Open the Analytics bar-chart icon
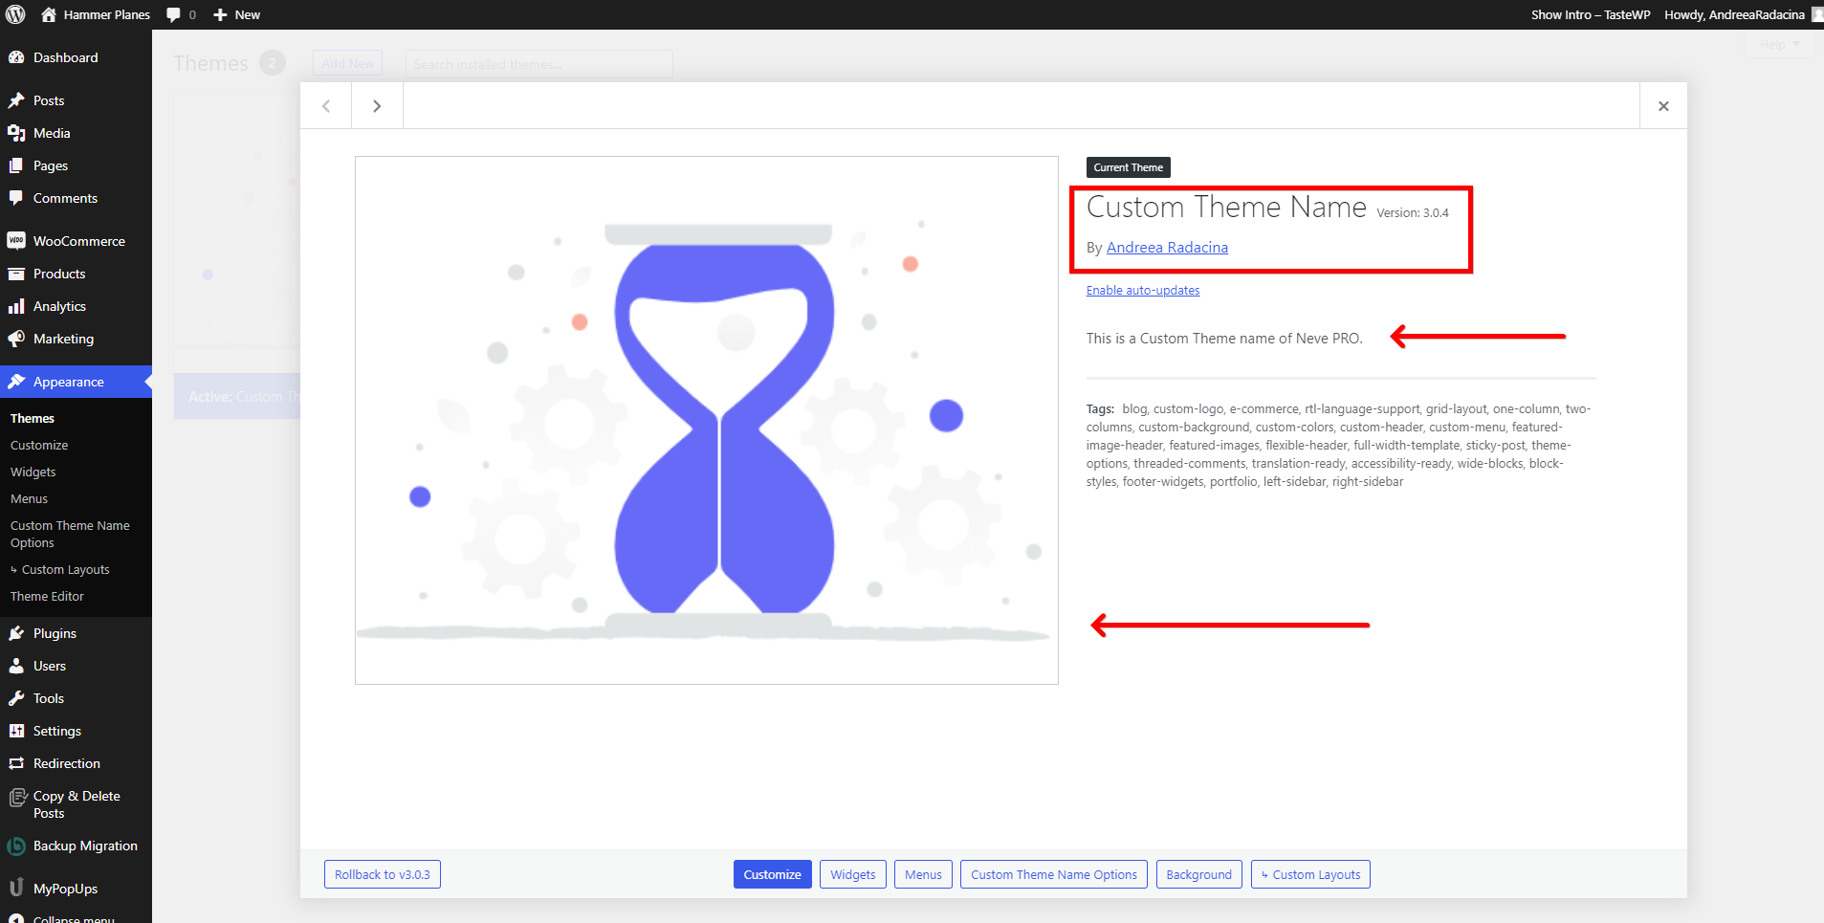The height and width of the screenshot is (923, 1824). (18, 306)
